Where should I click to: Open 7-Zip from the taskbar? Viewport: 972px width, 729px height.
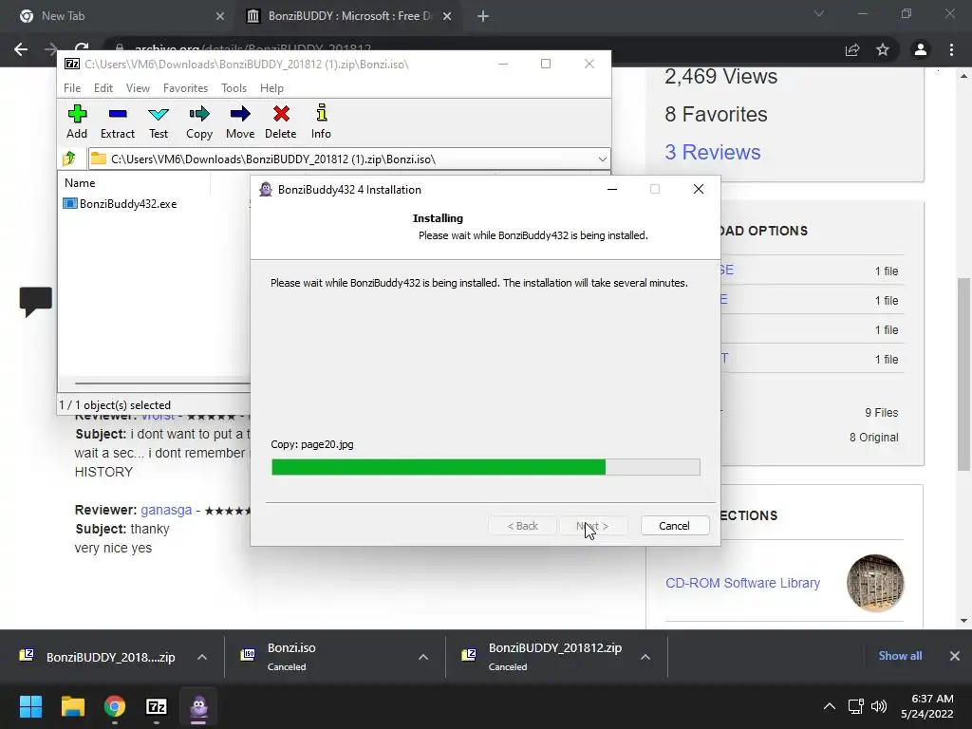(x=157, y=706)
